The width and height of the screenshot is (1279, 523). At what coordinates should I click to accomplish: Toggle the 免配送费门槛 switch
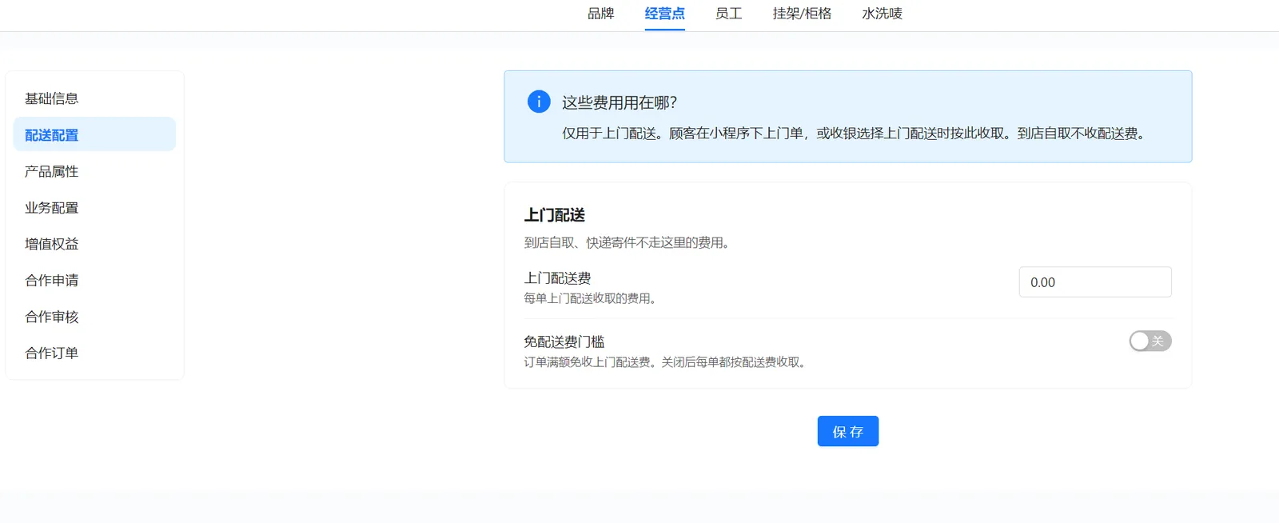tap(1150, 341)
